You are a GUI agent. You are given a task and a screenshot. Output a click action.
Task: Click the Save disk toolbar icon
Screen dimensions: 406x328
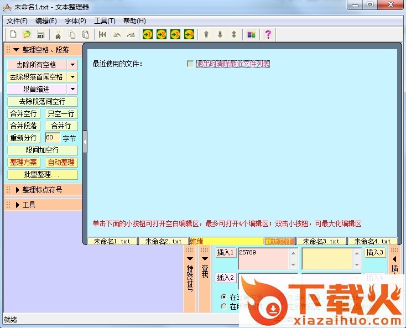[x=40, y=34]
